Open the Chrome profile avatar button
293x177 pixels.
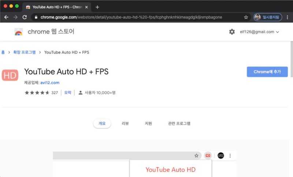point(268,17)
